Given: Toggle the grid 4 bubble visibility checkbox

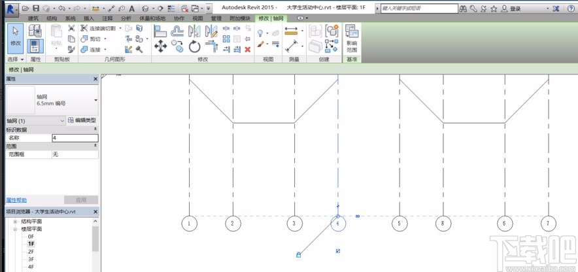Looking at the screenshot, I should coord(338,251).
